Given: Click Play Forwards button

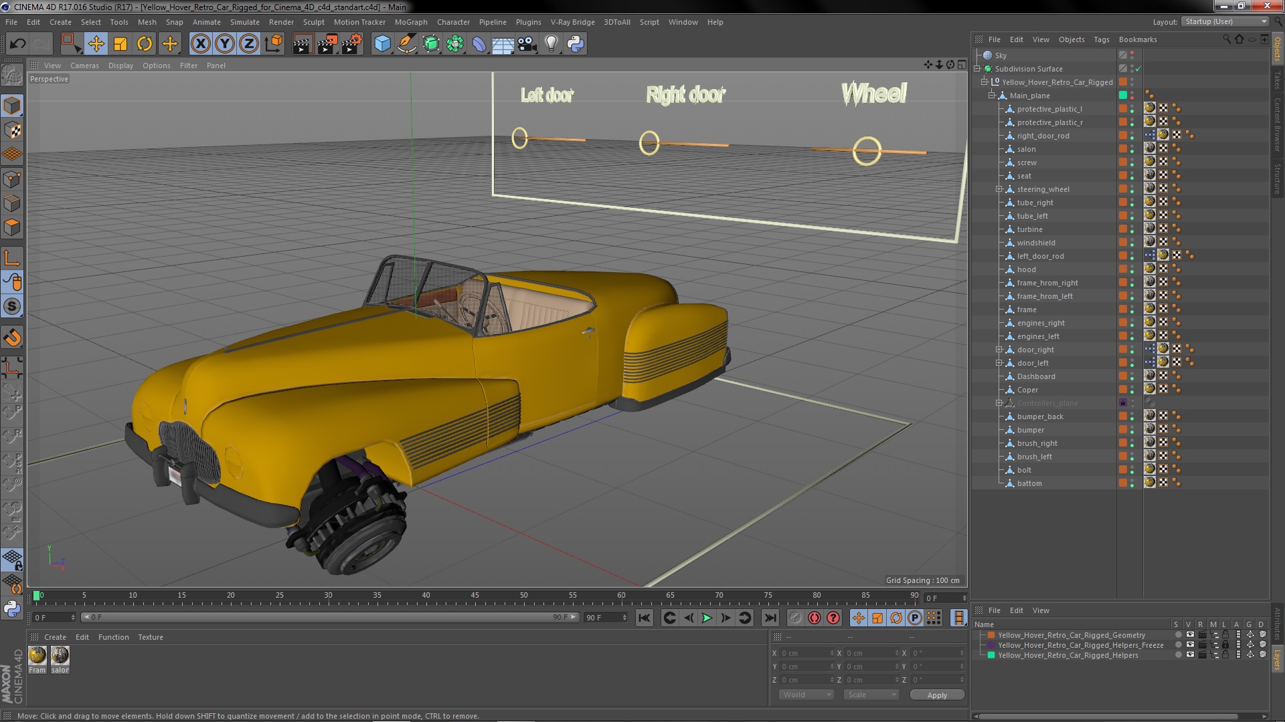Looking at the screenshot, I should [x=707, y=618].
